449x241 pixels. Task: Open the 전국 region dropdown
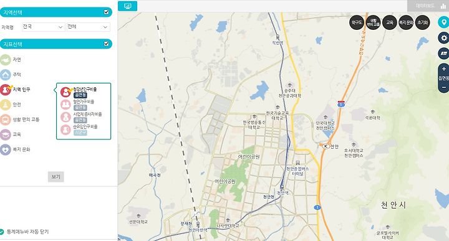(43, 27)
